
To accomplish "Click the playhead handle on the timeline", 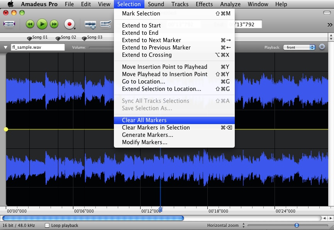I will (x=160, y=209).
